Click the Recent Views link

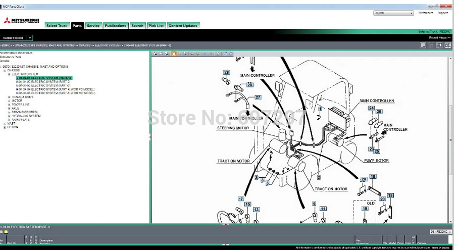(440, 38)
